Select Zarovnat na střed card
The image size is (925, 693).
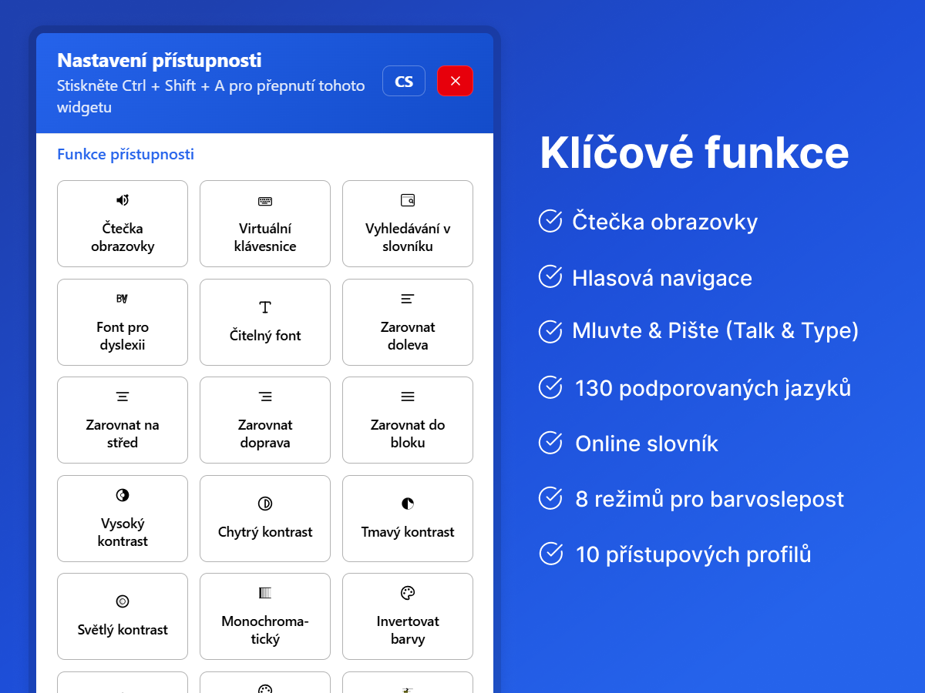pos(123,420)
